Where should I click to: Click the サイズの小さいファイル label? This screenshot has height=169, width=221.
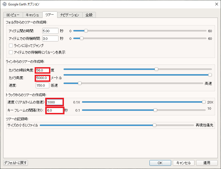pyautogui.click(x=22, y=125)
